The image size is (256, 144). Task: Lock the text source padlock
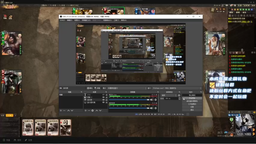pyautogui.click(x=107, y=95)
